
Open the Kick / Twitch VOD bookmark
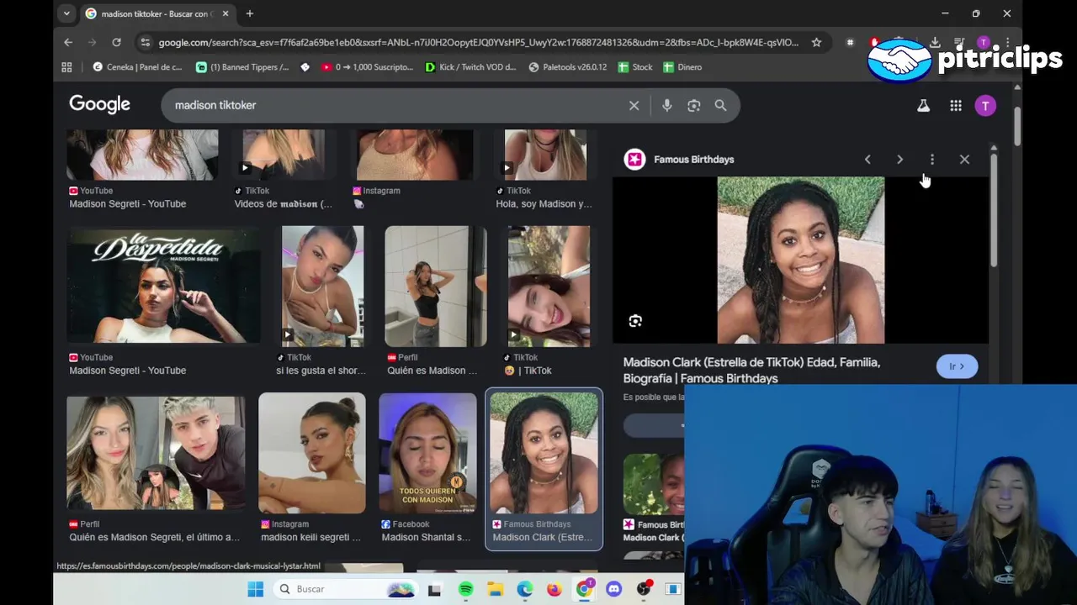[470, 67]
